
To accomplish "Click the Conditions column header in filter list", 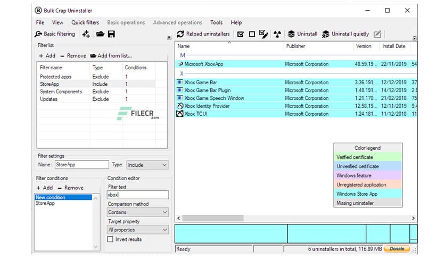I will [139, 68].
